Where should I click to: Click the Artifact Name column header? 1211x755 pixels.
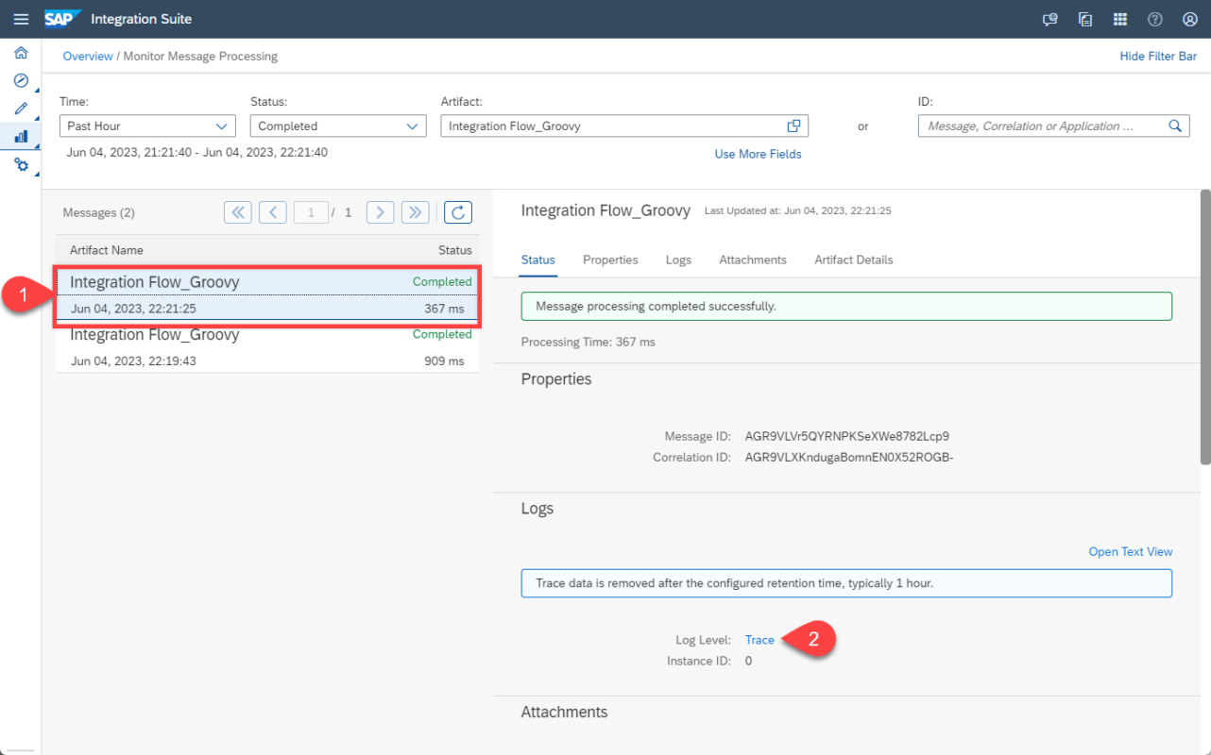pos(107,250)
